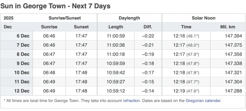Click the Daylength group header

pos(129,18)
